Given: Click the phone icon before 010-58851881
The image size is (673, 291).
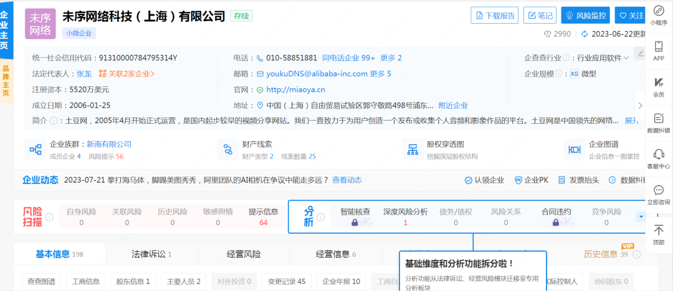Looking at the screenshot, I should (260, 58).
